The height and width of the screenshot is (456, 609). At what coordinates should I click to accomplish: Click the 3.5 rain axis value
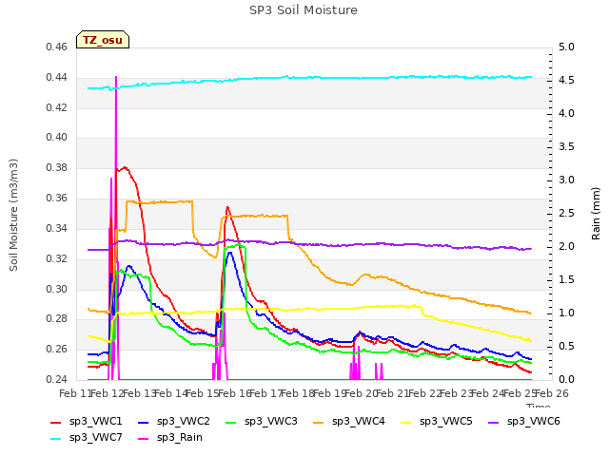pyautogui.click(x=566, y=146)
